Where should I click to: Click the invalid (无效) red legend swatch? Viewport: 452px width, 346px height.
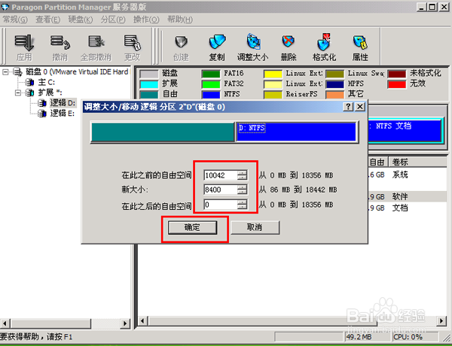[x=397, y=84]
